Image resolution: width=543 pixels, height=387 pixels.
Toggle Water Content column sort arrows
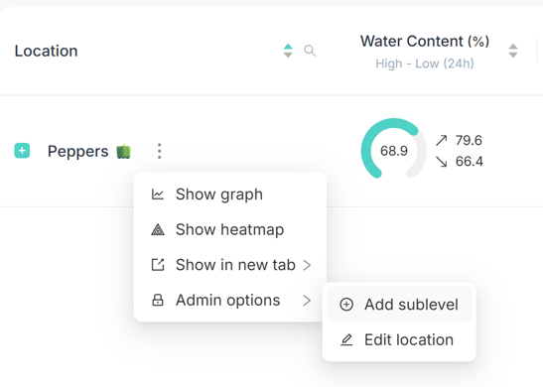[513, 51]
